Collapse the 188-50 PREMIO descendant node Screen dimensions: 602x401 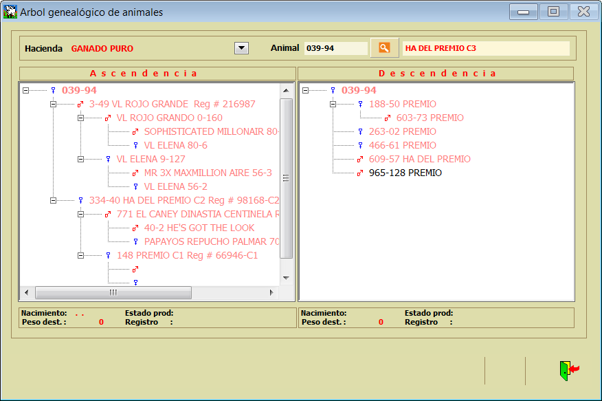[x=333, y=104]
